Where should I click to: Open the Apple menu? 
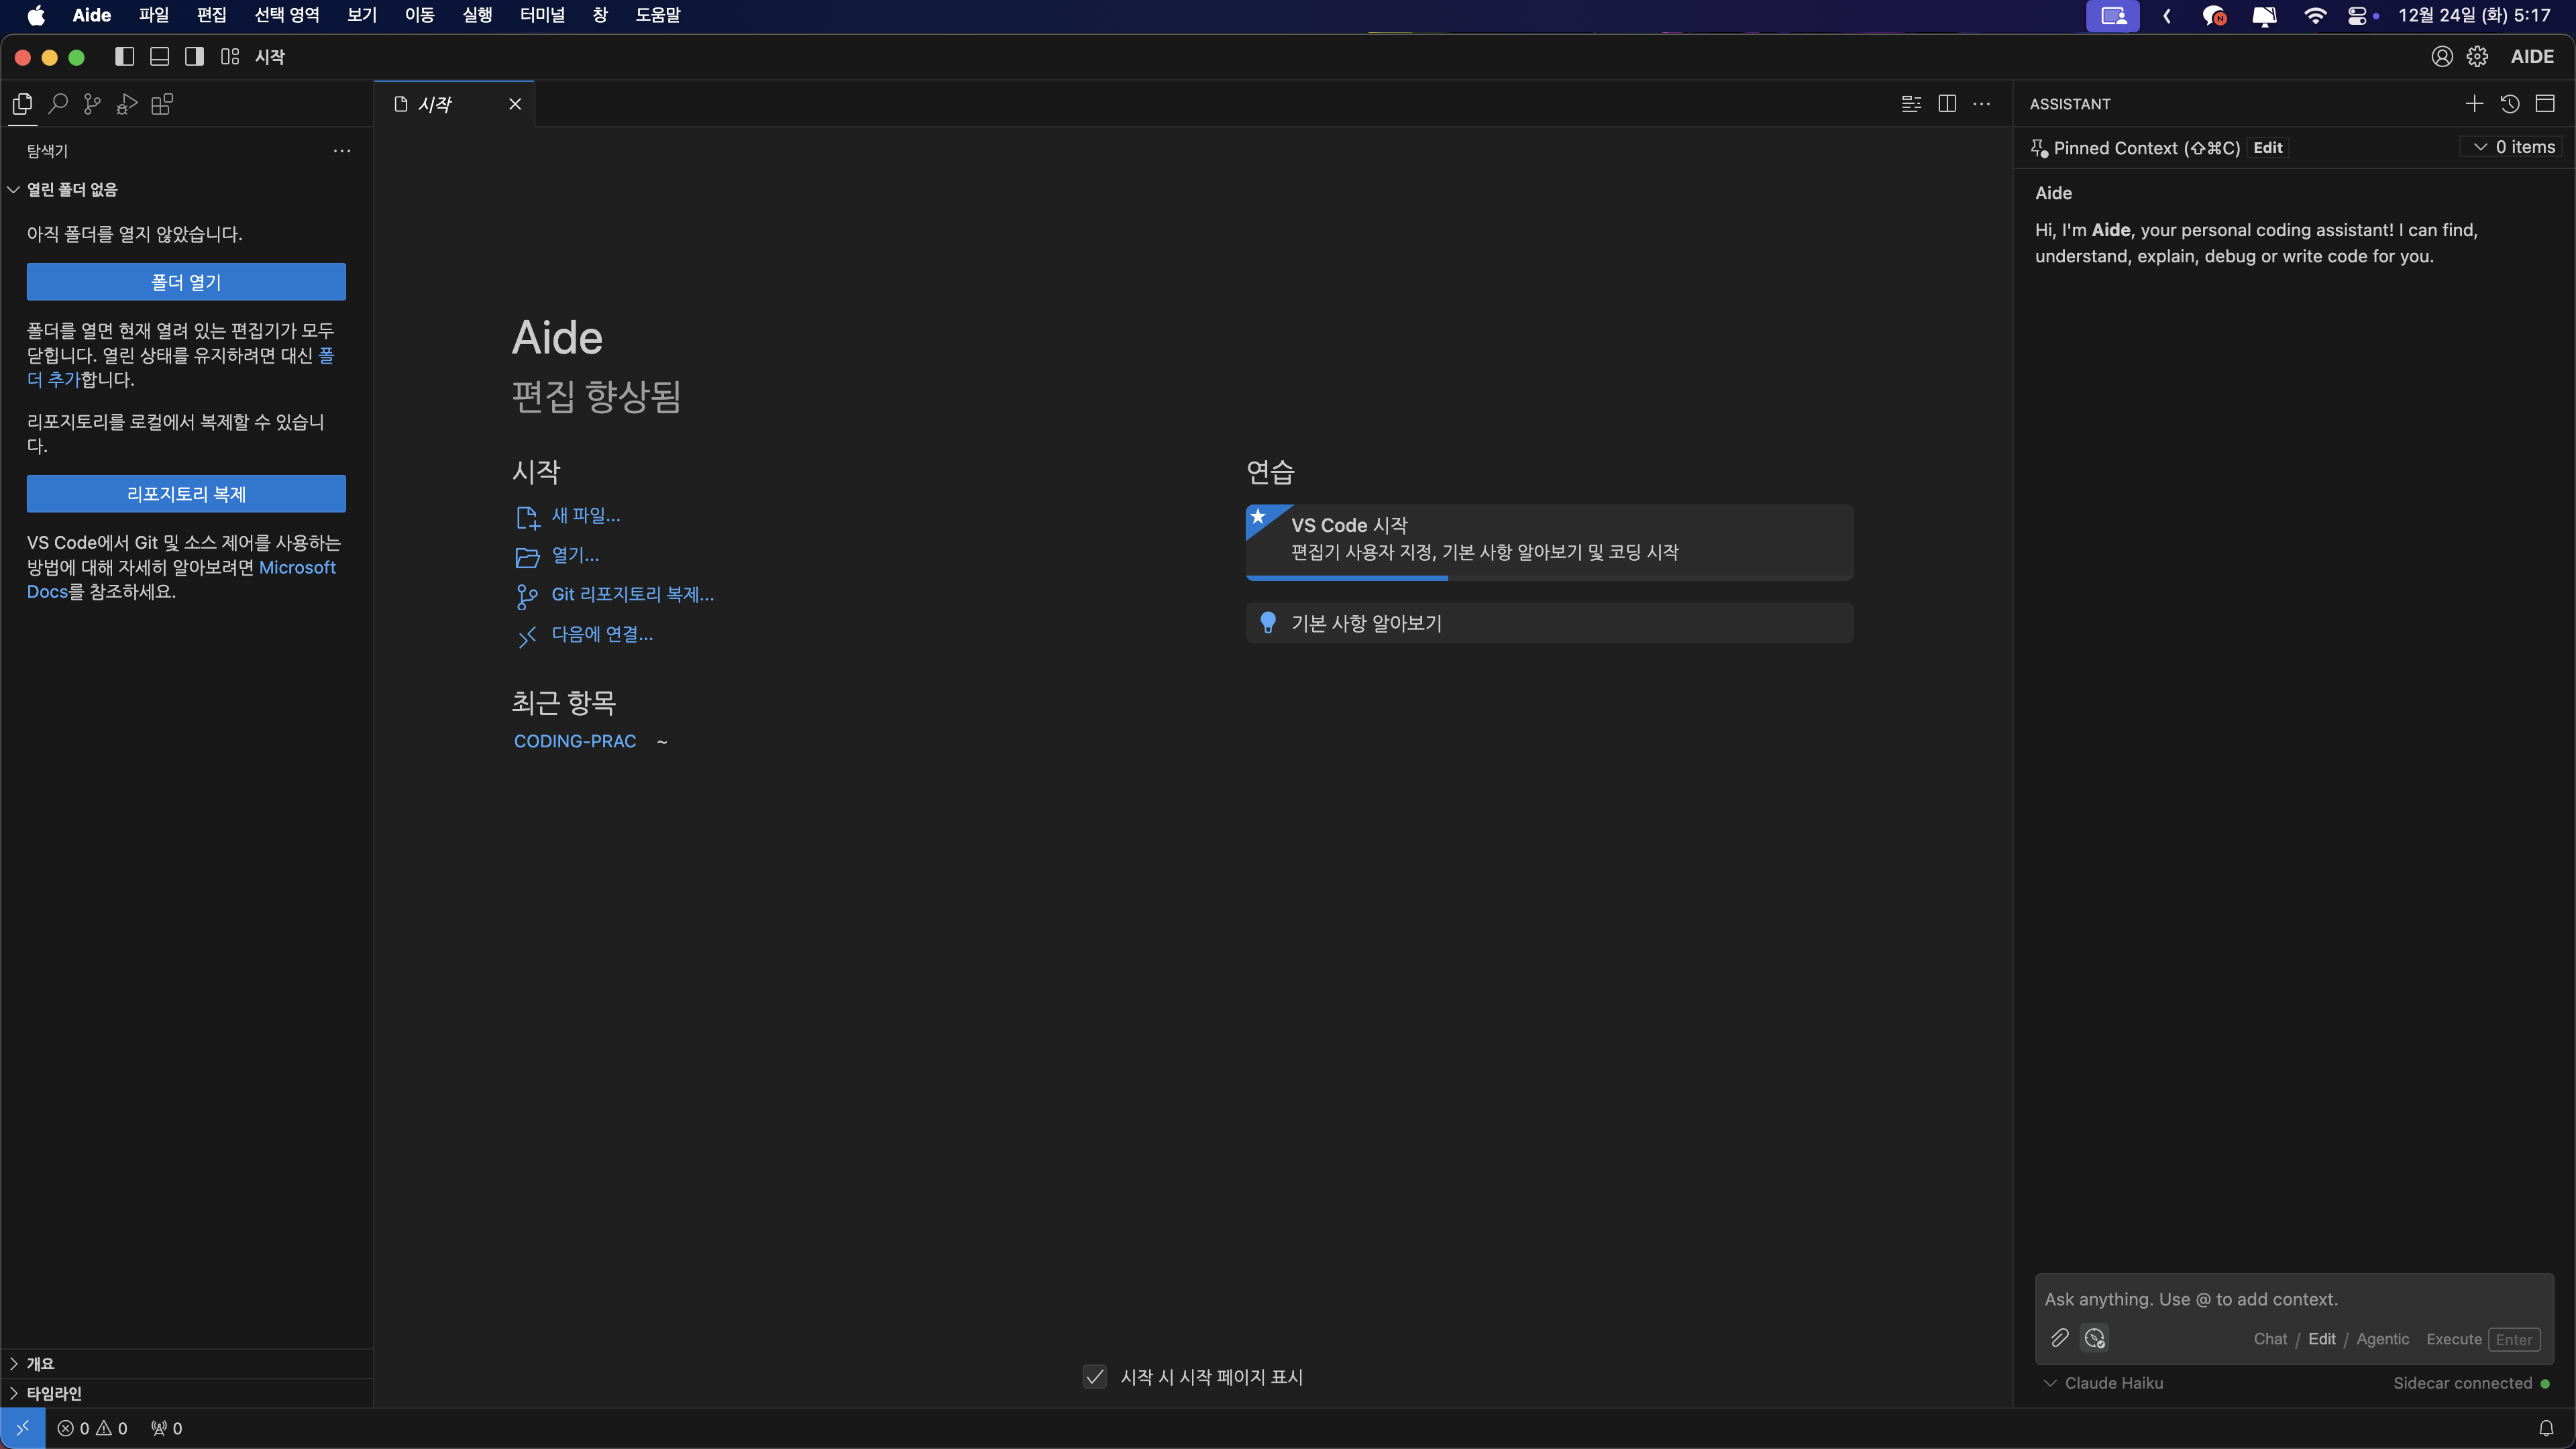point(36,15)
